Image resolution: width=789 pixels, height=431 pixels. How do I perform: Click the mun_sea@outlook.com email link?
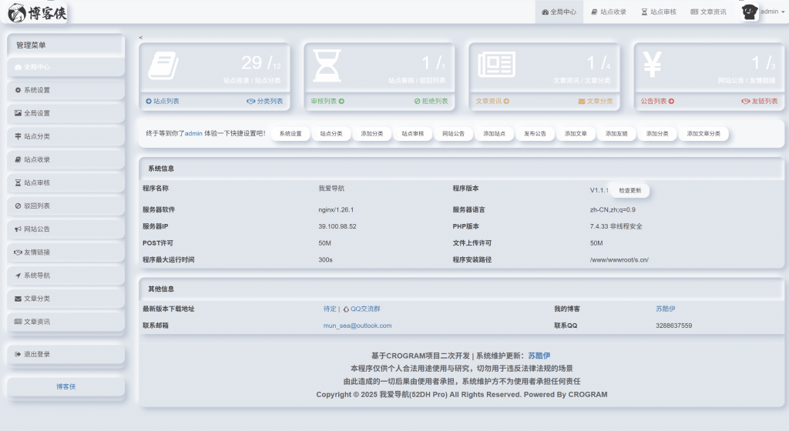(x=358, y=326)
